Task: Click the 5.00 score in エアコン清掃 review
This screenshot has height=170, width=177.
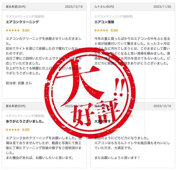Action: pyautogui.click(x=114, y=30)
